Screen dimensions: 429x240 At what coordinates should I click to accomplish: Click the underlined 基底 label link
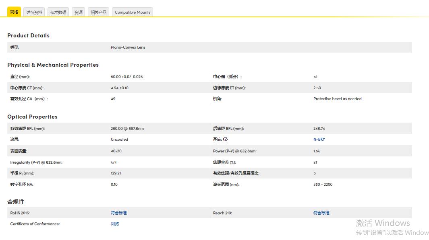pyautogui.click(x=218, y=139)
